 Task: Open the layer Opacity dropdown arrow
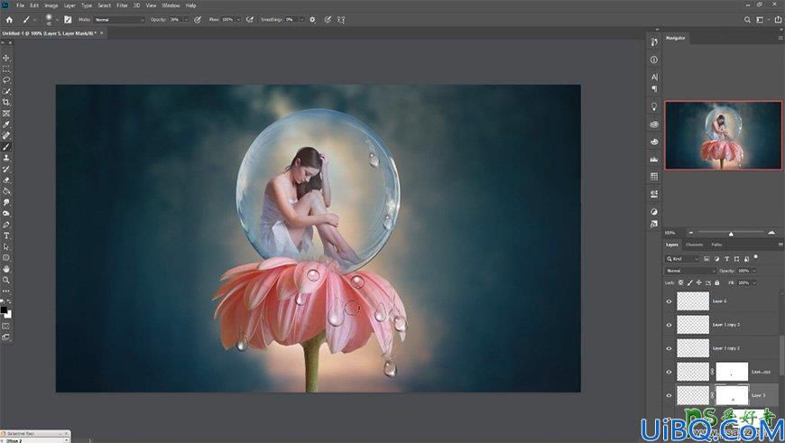pyautogui.click(x=754, y=271)
